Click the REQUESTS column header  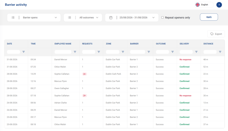click(87, 44)
